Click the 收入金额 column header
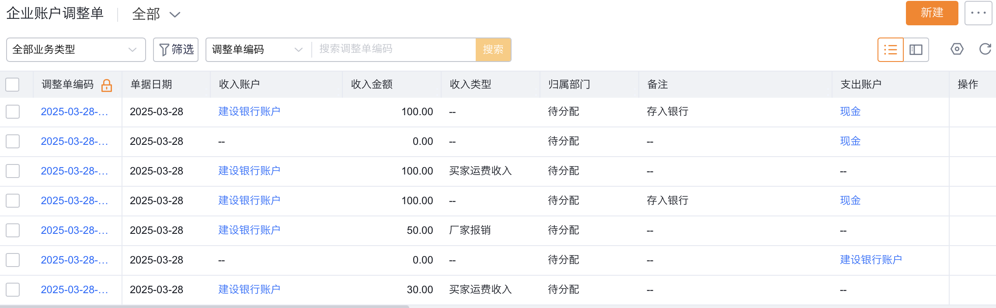Viewport: 996px width, 308px height. (372, 85)
